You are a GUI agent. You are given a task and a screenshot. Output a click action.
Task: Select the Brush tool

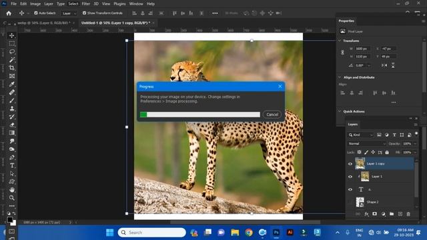[12, 101]
